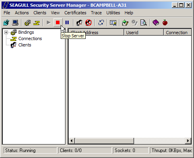
Task: Click the magnifier trace view icon
Action: [144, 23]
